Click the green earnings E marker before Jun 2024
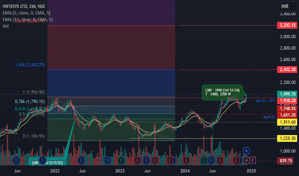The height and width of the screenshot is (176, 299). pos(204,161)
